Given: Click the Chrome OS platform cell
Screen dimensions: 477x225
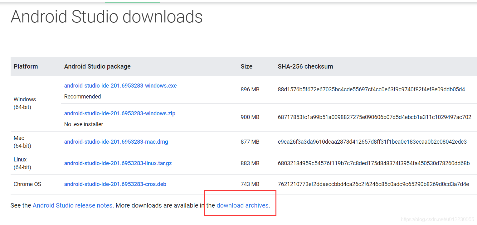Looking at the screenshot, I should coord(27,184).
